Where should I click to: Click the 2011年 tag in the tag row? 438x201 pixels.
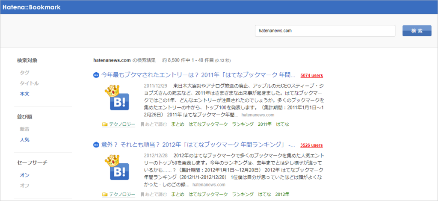click(265, 124)
